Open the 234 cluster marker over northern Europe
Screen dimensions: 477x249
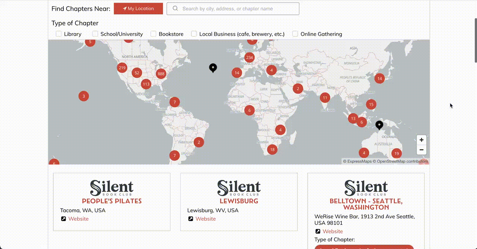[249, 57]
